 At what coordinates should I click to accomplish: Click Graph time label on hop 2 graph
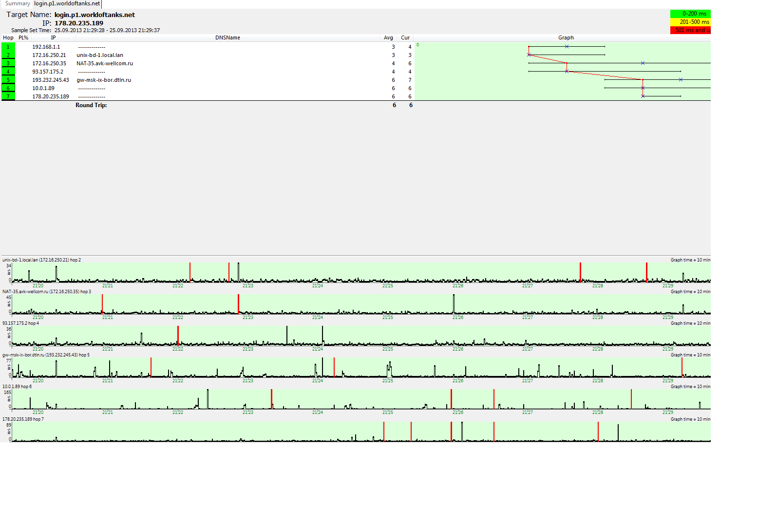[x=690, y=260]
